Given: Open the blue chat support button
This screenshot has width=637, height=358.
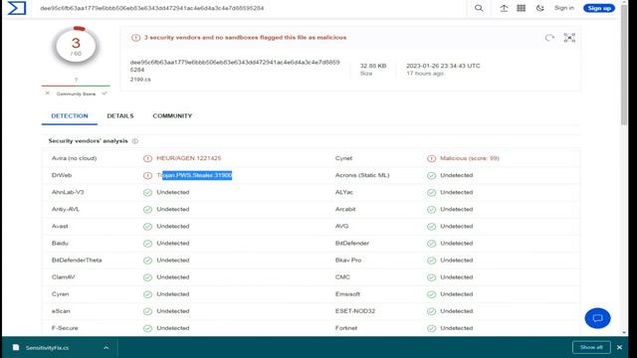Looking at the screenshot, I should coord(597,318).
